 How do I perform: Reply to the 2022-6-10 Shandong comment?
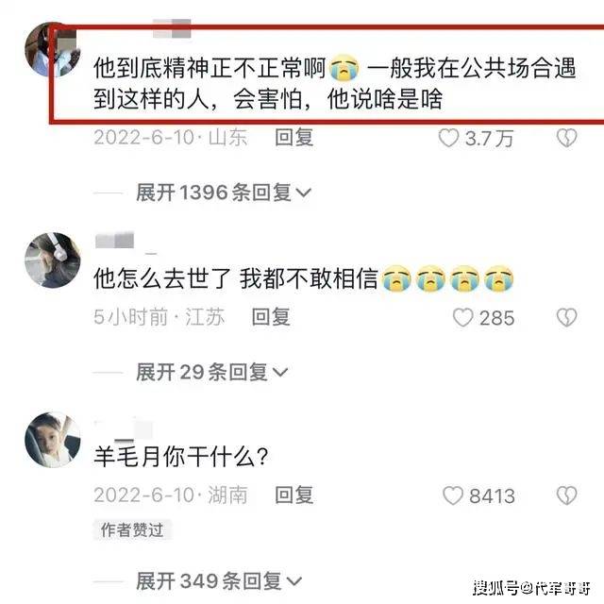(294, 138)
